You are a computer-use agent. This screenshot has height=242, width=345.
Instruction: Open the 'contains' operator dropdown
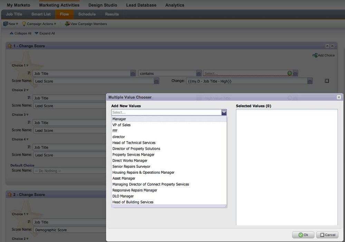tap(199, 73)
